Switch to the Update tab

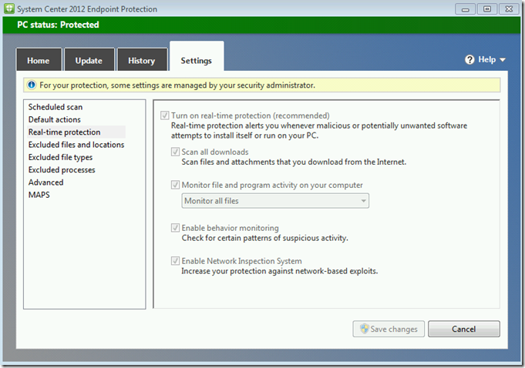tap(89, 61)
